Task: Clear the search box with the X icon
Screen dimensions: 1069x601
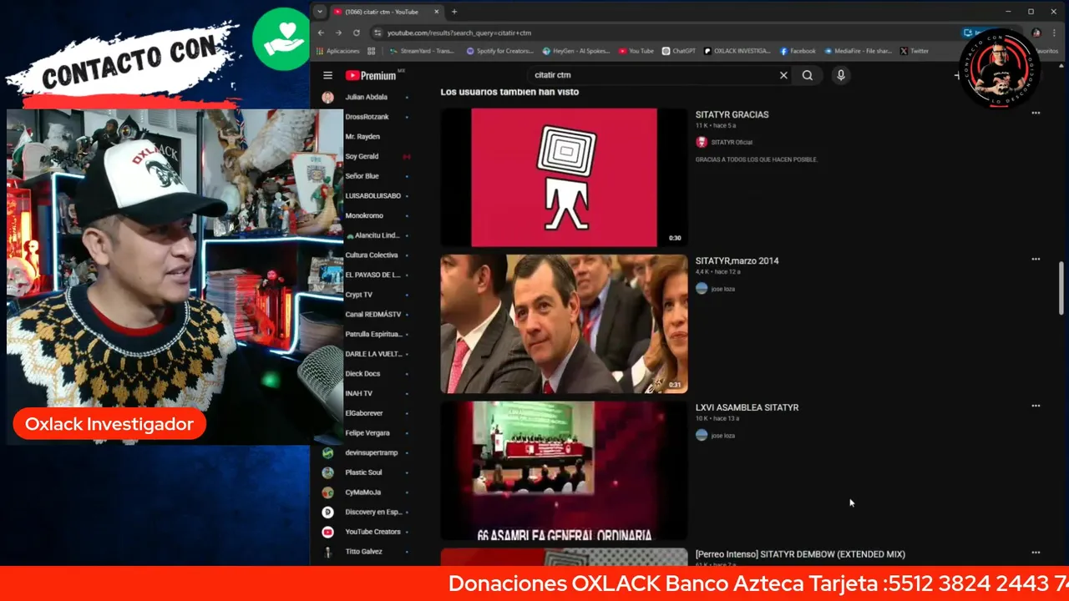Action: pyautogui.click(x=783, y=75)
